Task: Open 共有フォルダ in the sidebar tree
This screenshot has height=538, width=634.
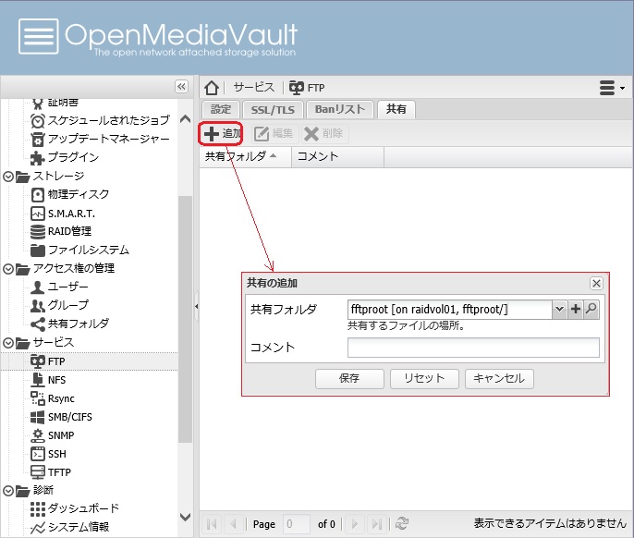Action: coord(70,324)
